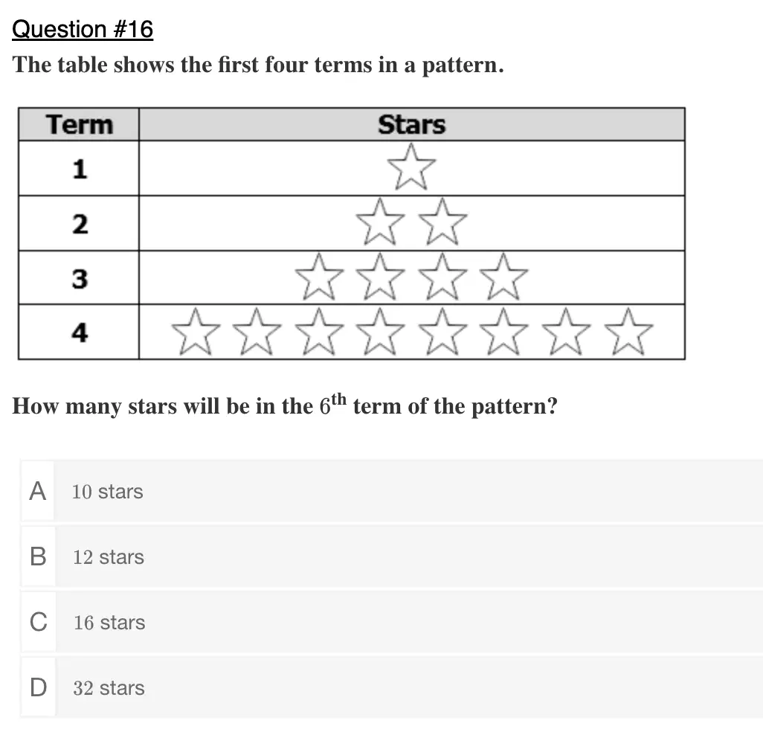Click the second star in Term 2 row
The width and height of the screenshot is (763, 732).
coord(442,222)
